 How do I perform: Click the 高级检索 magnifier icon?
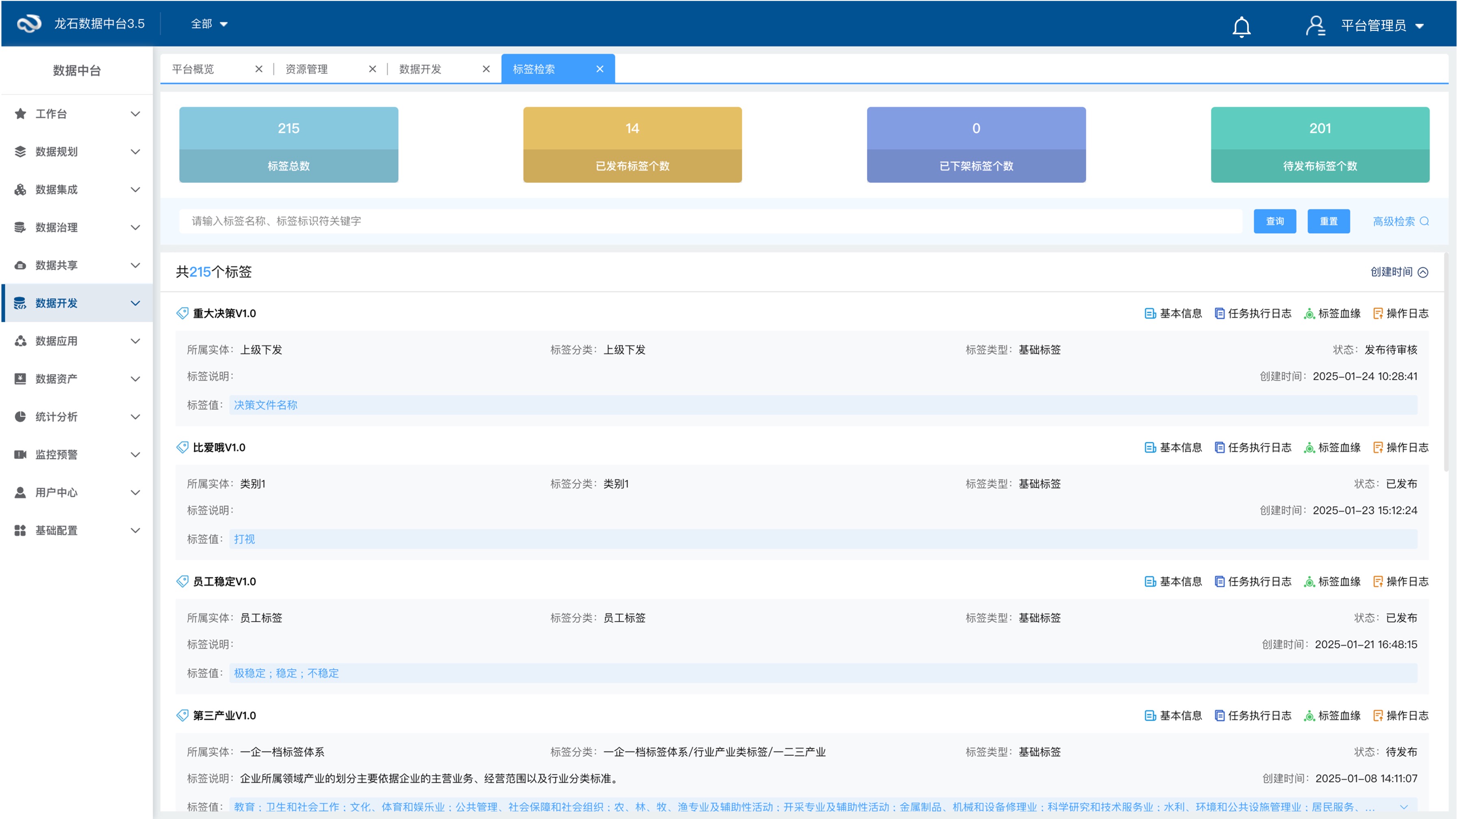(x=1425, y=221)
